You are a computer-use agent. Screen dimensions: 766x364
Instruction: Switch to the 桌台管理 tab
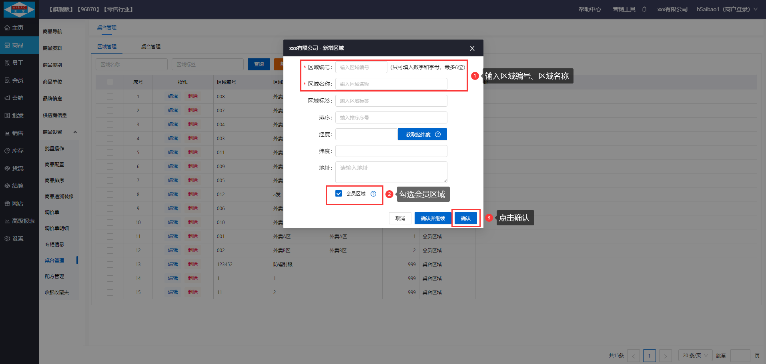[x=150, y=47]
